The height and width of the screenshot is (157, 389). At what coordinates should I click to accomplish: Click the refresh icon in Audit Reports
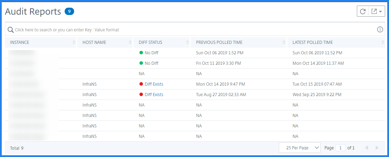(363, 11)
